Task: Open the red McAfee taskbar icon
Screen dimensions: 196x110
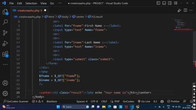Action: [x=126, y=107]
